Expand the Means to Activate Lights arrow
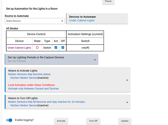The height and width of the screenshot is (125, 168). point(127,80)
